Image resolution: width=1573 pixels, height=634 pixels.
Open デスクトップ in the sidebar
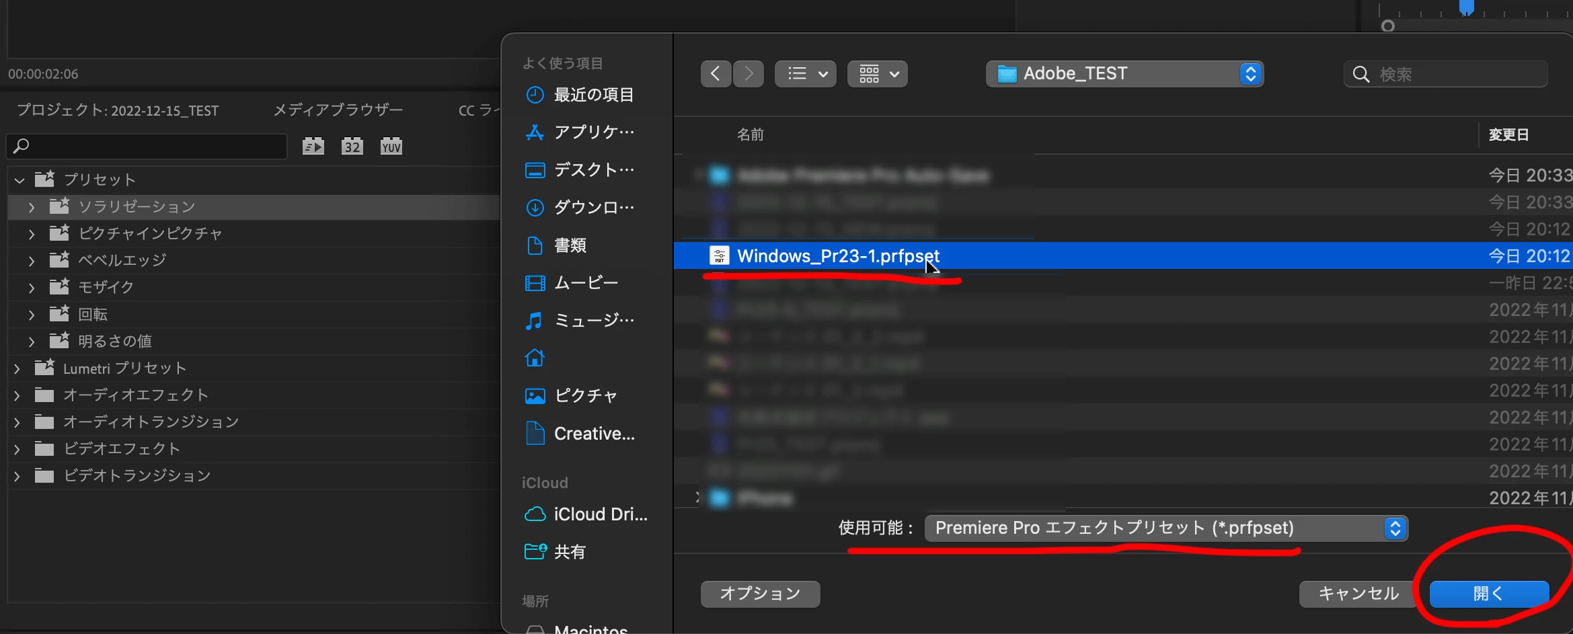pos(580,170)
